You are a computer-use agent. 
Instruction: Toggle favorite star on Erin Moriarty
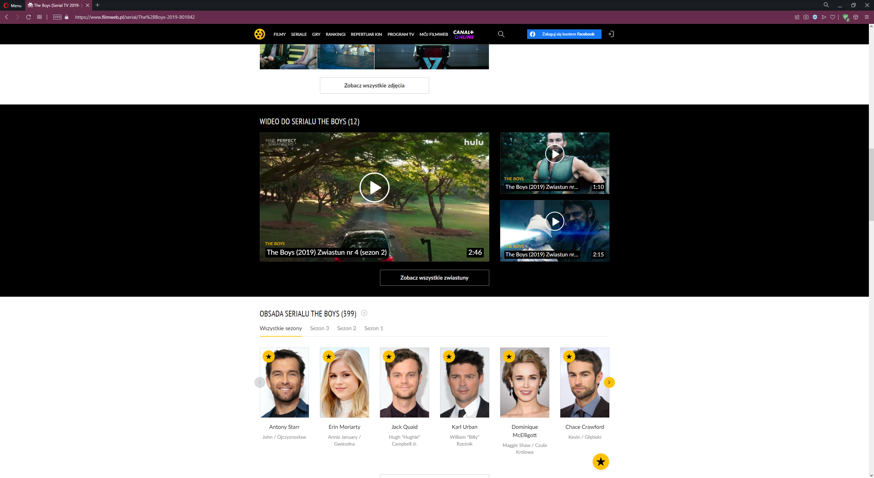tap(329, 356)
